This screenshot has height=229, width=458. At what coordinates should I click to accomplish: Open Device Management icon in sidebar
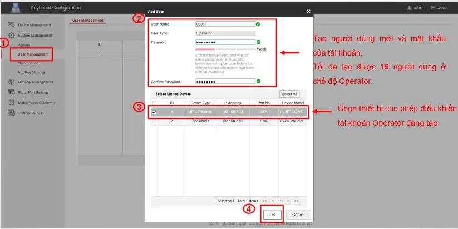coord(11,25)
